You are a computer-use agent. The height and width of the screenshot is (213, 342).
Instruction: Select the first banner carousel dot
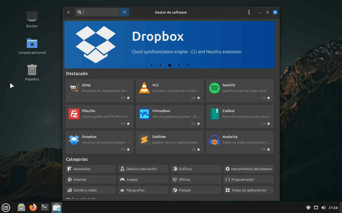pyautogui.click(x=151, y=65)
